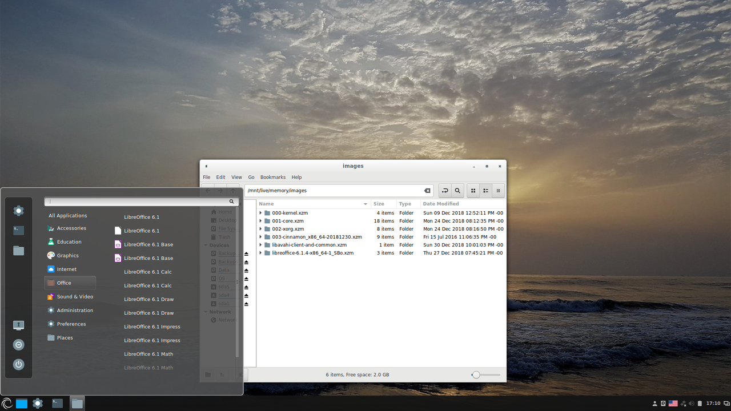Click the Name column sort arrow

point(365,204)
